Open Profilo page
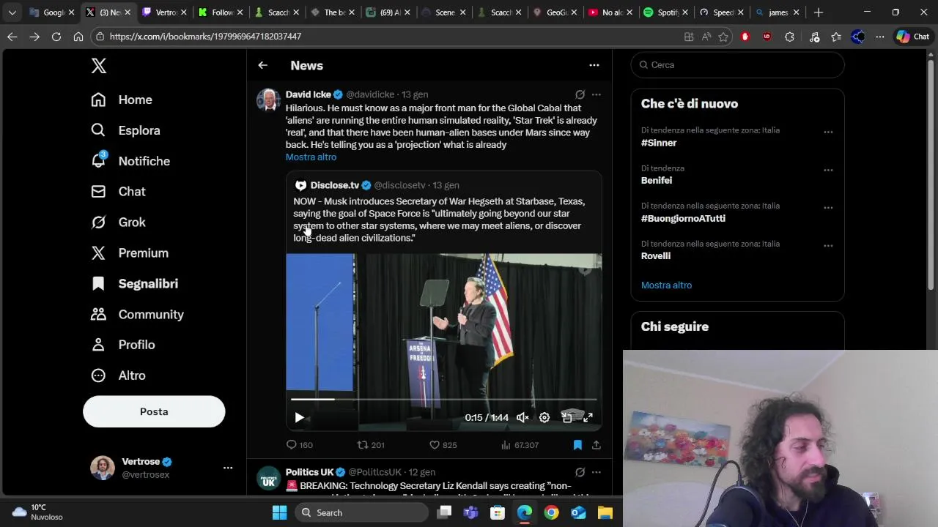 coord(122,345)
